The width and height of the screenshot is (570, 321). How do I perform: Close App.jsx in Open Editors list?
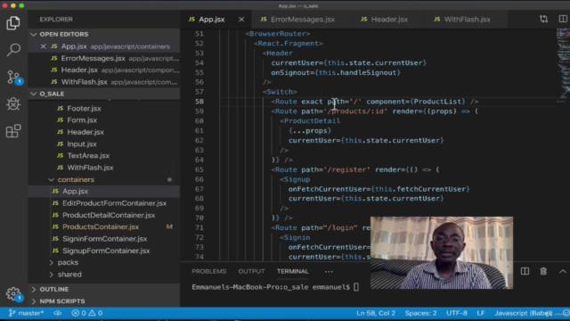point(44,46)
